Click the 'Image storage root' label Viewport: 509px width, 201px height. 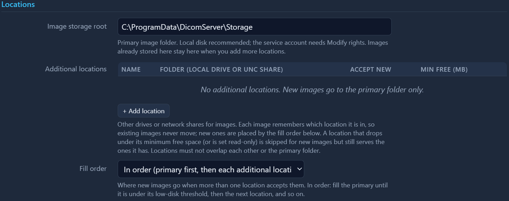[x=77, y=26]
